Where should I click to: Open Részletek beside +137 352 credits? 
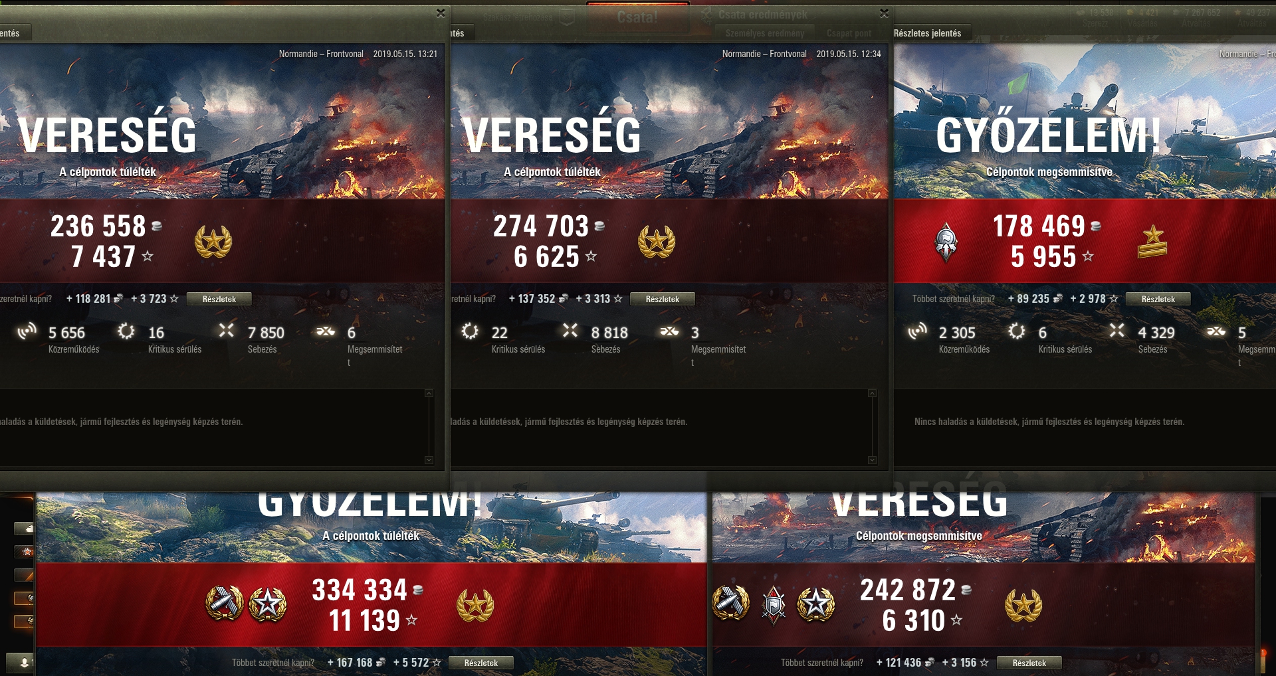pos(663,299)
